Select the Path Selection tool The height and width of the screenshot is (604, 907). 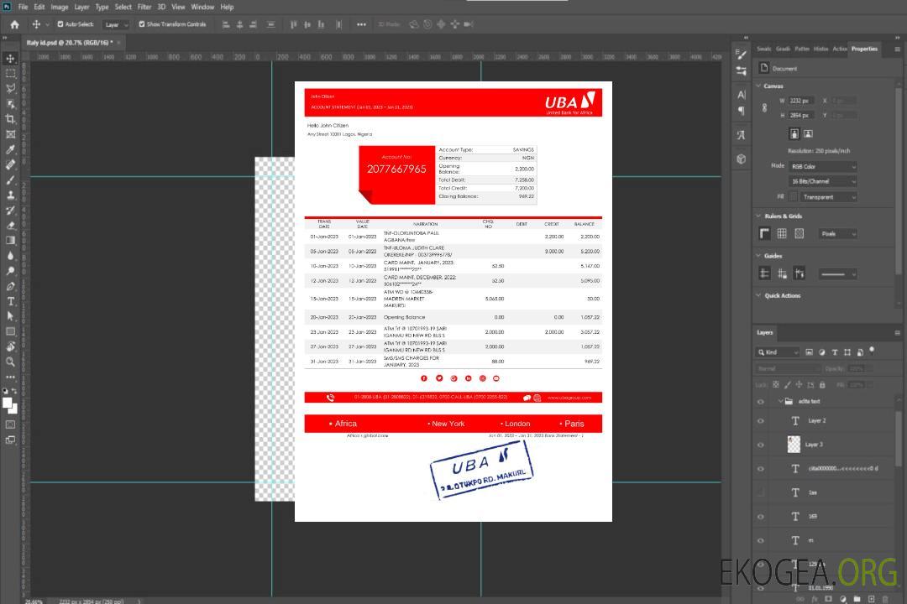pos(10,316)
